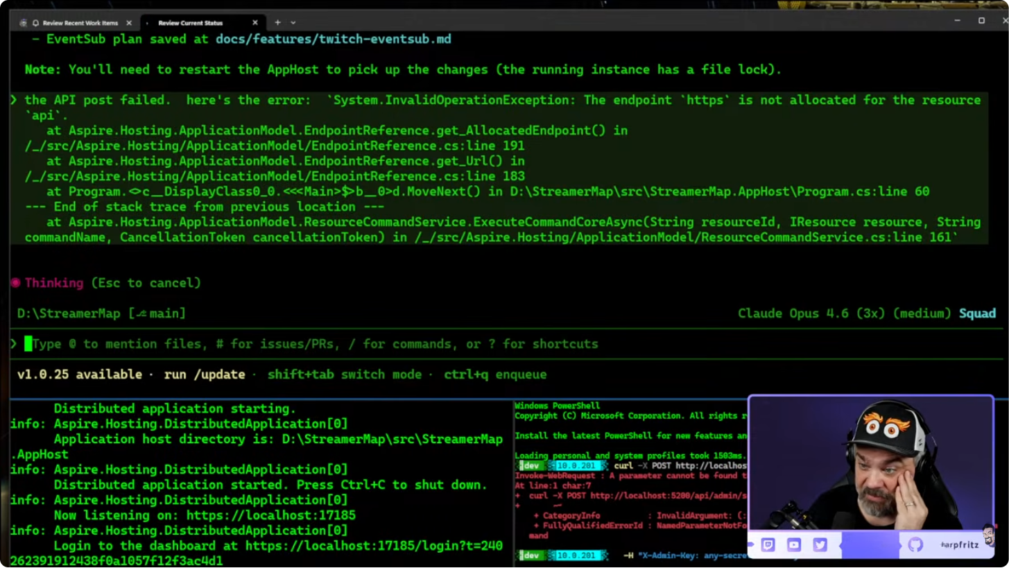Expand the terminal profiles dropdown chevron
This screenshot has height=568, width=1009.
click(293, 23)
